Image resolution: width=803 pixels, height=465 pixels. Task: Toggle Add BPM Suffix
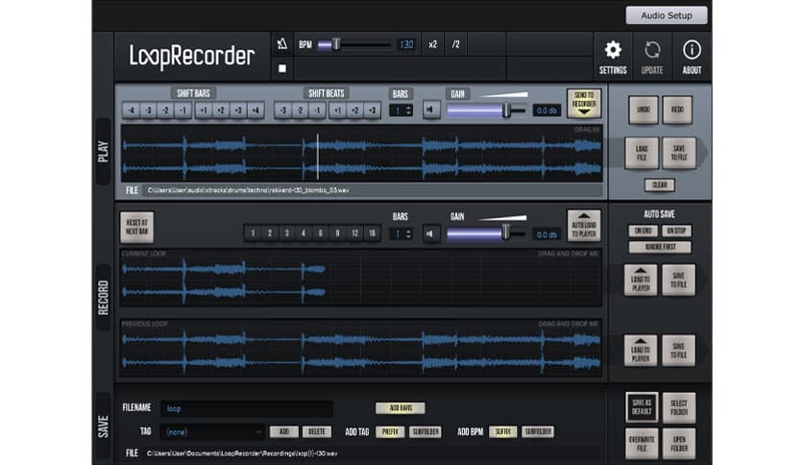tap(503, 432)
